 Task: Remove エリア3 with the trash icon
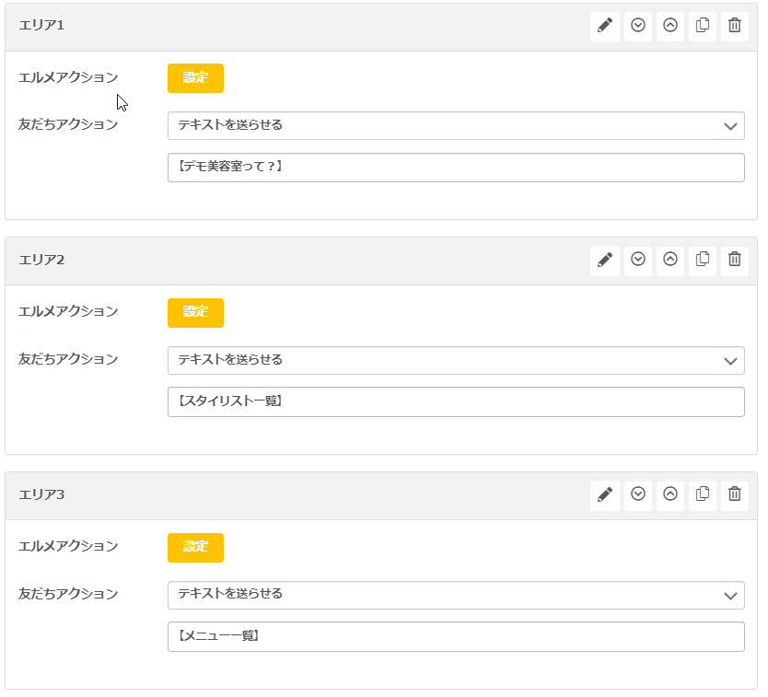(x=734, y=494)
